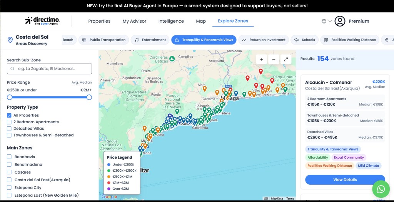
Task: Open the language globe dropdown
Action: 326,21
